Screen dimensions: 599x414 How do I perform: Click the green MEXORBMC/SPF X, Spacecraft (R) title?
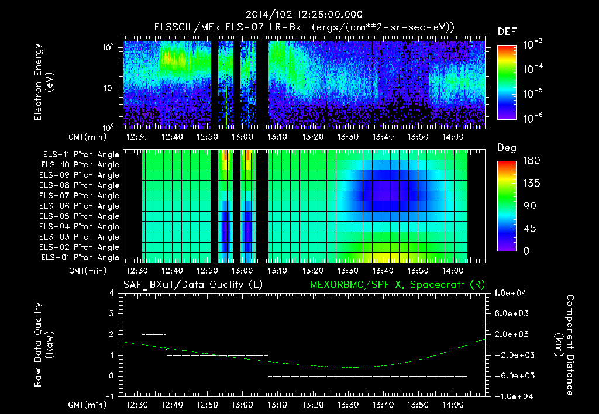[397, 285]
